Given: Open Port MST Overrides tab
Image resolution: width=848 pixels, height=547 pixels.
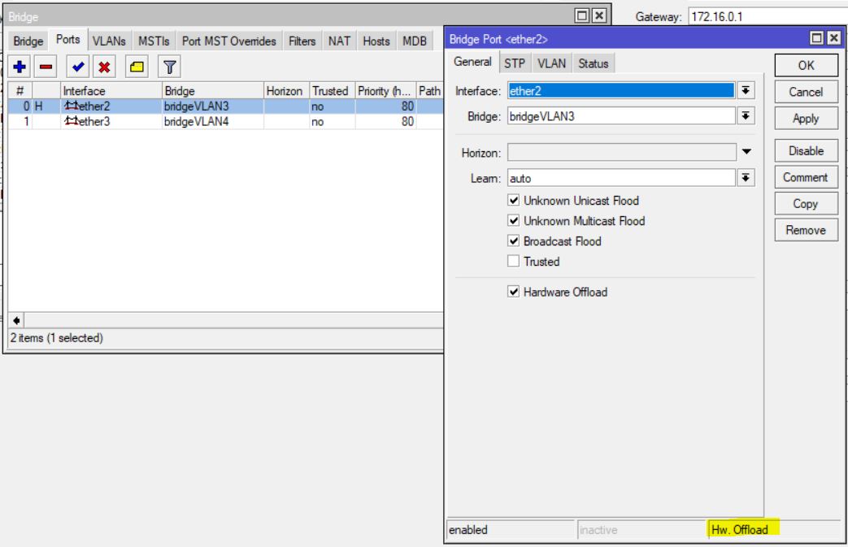Looking at the screenshot, I should [x=228, y=41].
